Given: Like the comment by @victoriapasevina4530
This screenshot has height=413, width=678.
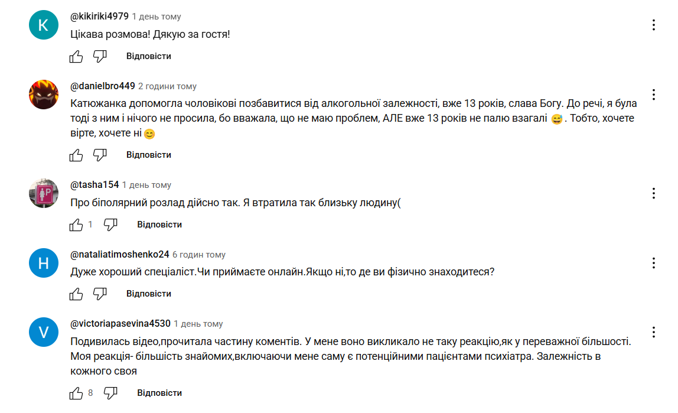Looking at the screenshot, I should [76, 393].
